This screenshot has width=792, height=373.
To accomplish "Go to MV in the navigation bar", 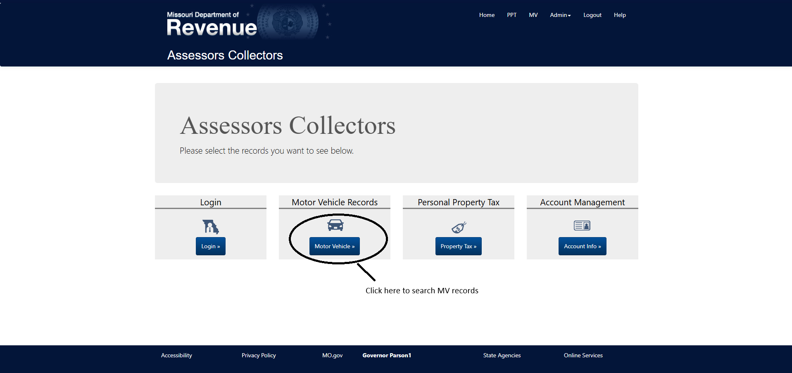I will point(533,15).
